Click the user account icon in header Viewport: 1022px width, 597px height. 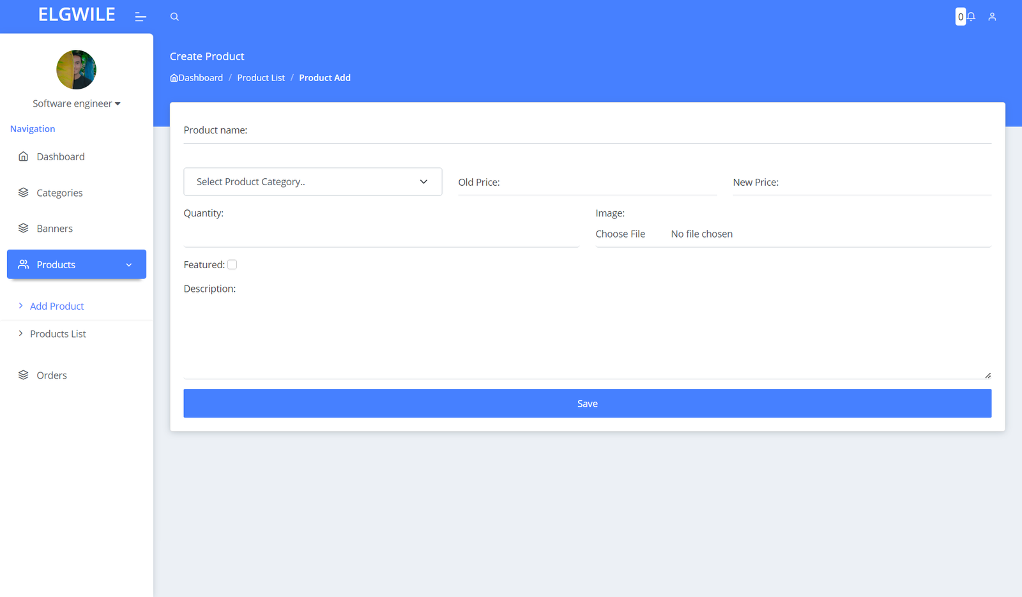[992, 17]
